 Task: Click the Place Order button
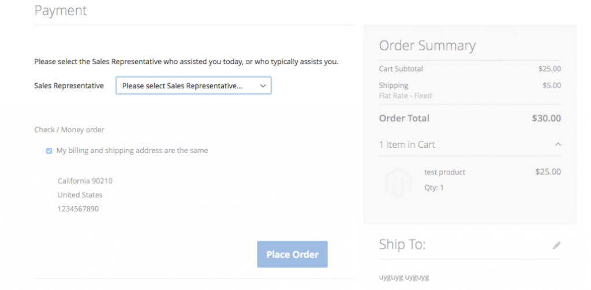pyautogui.click(x=292, y=254)
